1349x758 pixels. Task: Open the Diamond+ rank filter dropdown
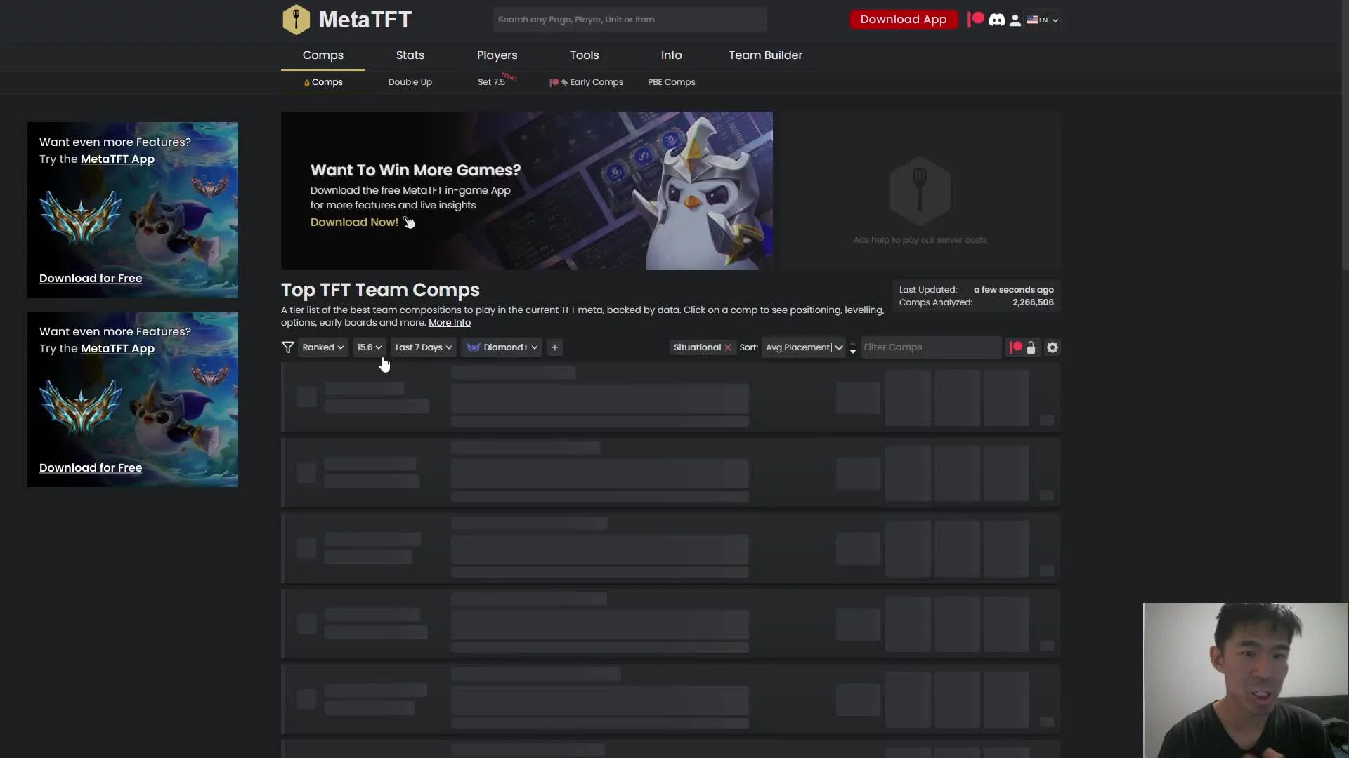click(x=502, y=347)
